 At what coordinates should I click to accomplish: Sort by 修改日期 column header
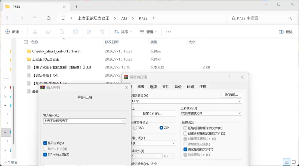(x=111, y=42)
